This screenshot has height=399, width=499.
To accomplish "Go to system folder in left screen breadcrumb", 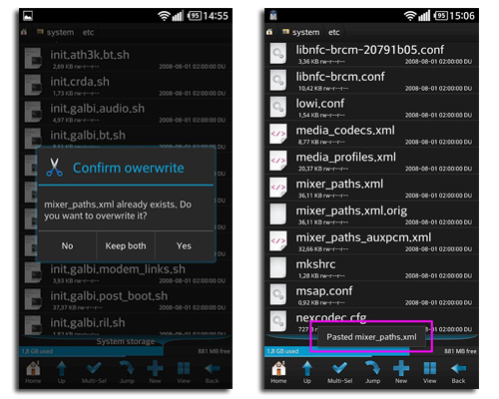I will click(x=60, y=32).
